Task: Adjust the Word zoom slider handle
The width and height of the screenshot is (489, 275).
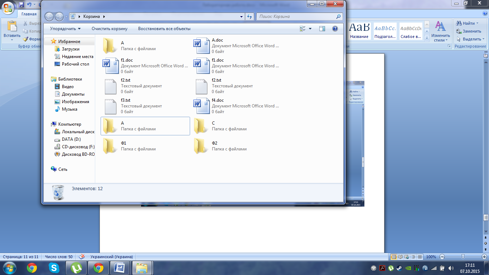Action: [x=463, y=257]
